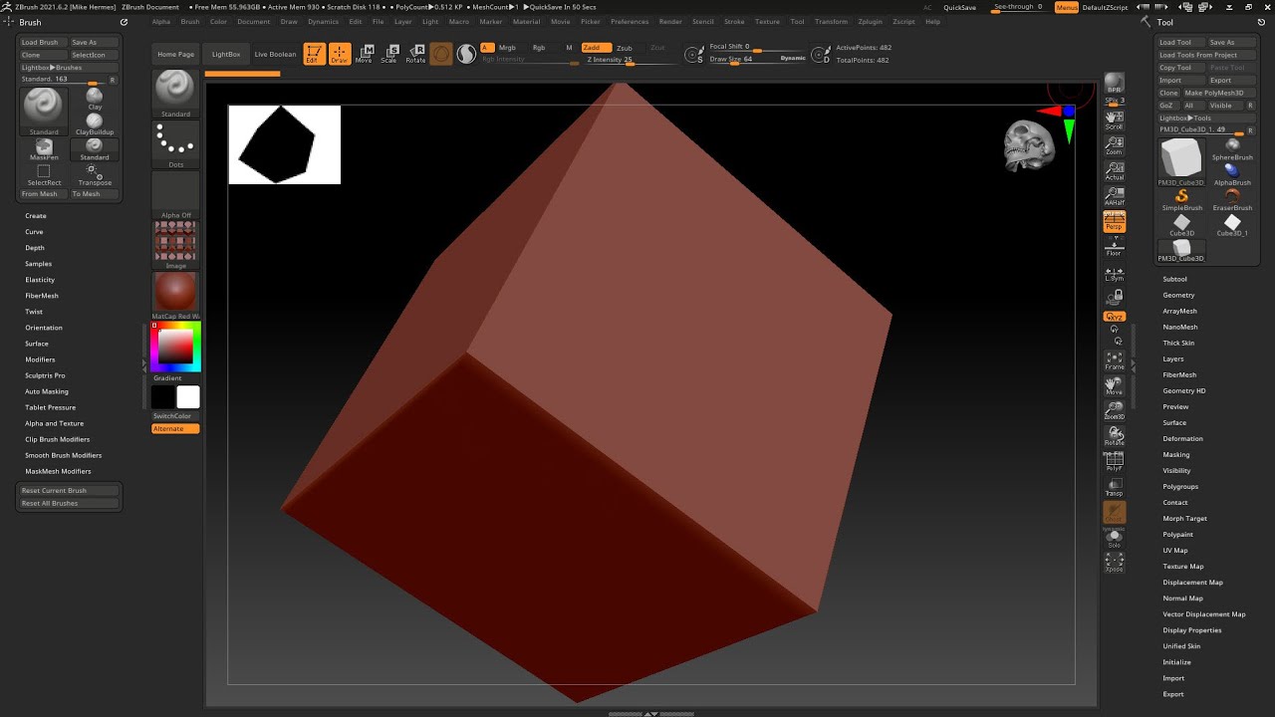1275x717 pixels.
Task: Open the Render menu
Action: (x=670, y=21)
